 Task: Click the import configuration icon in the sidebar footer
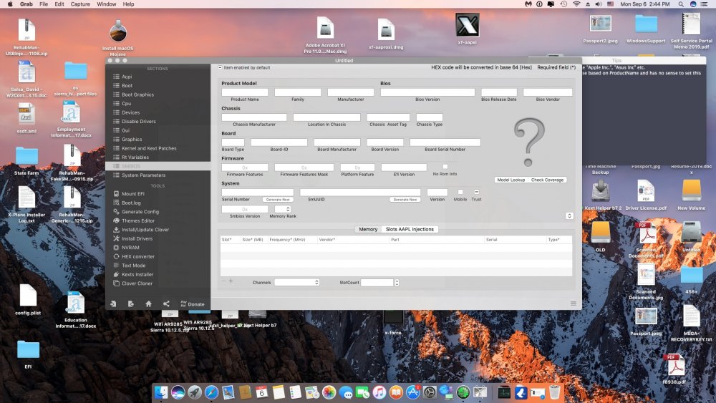coord(113,304)
